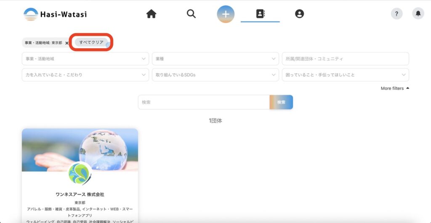
Task: Open the 取り組んでいるSDGs dropdown
Action: [215, 75]
